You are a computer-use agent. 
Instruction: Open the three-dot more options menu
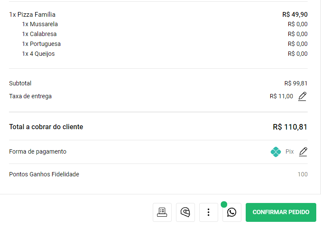click(208, 212)
